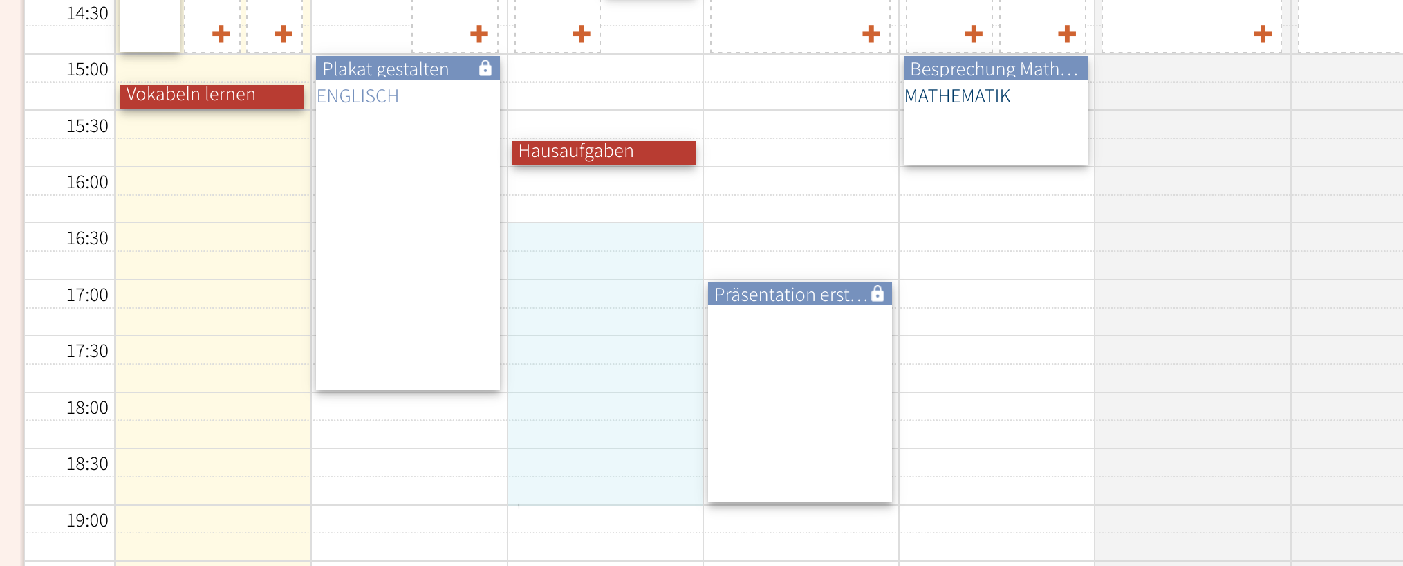Open the Vokabeln lernen task

coord(212,95)
